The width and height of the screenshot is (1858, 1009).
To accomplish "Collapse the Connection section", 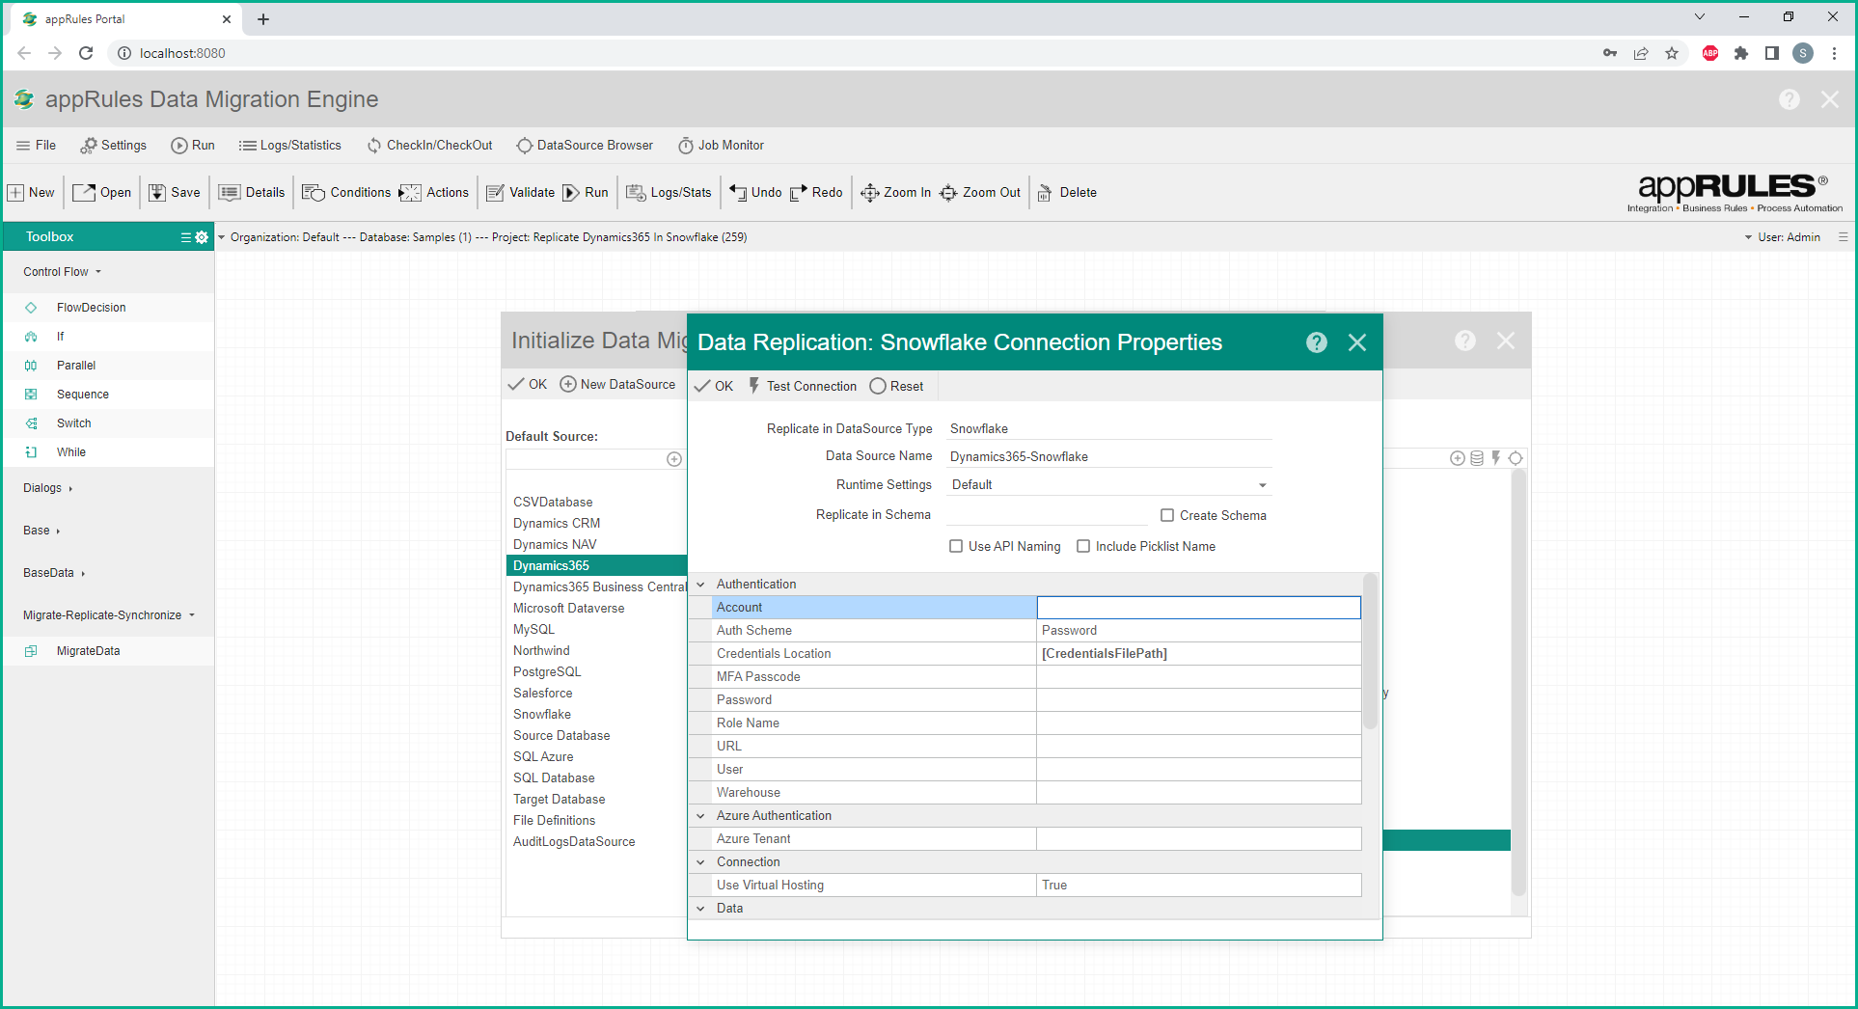I will (x=701, y=862).
